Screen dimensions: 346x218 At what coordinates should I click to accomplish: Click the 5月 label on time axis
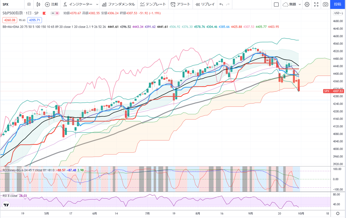pyautogui.click(x=46, y=213)
